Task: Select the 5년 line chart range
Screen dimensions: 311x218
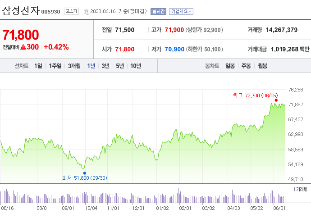Action: [120, 66]
